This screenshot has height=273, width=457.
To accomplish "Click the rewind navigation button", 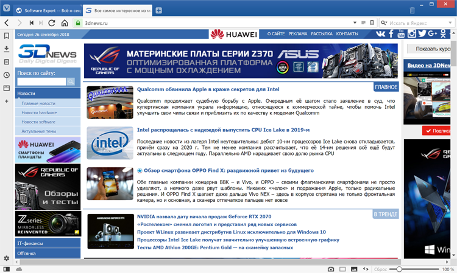I will 32,22.
